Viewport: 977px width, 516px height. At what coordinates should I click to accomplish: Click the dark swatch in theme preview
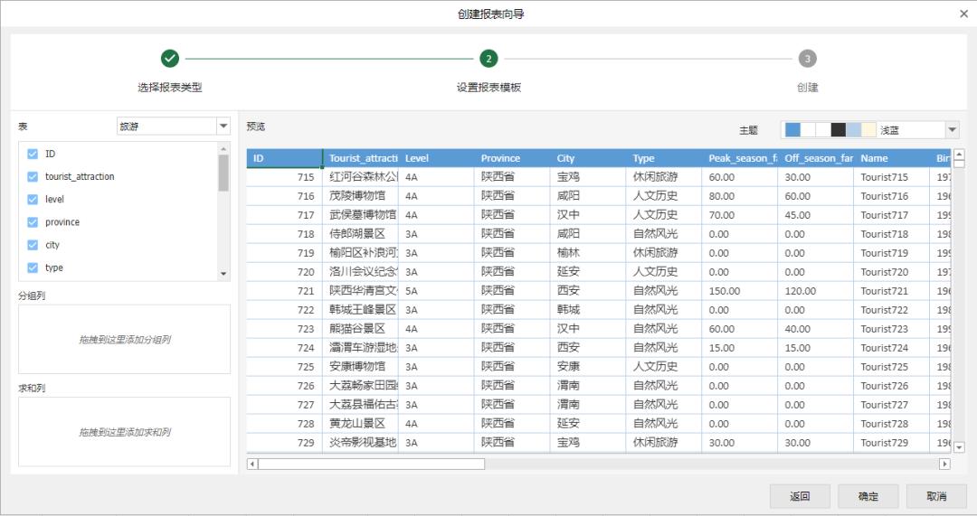point(838,130)
